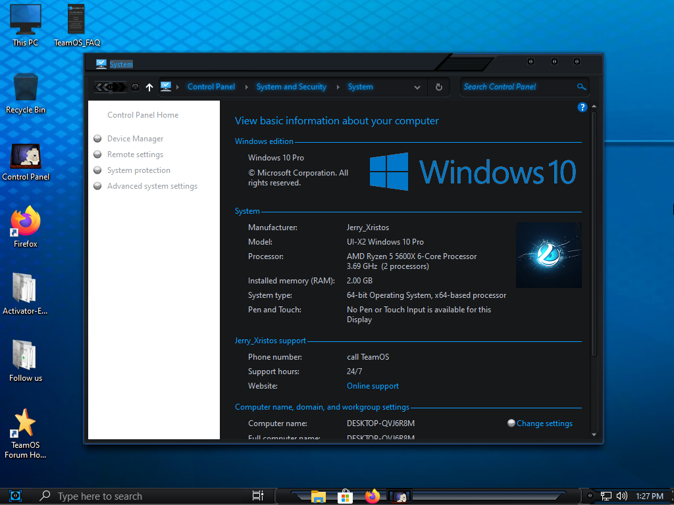Image resolution: width=674 pixels, height=505 pixels.
Task: Open Advanced system settings
Action: click(x=152, y=186)
